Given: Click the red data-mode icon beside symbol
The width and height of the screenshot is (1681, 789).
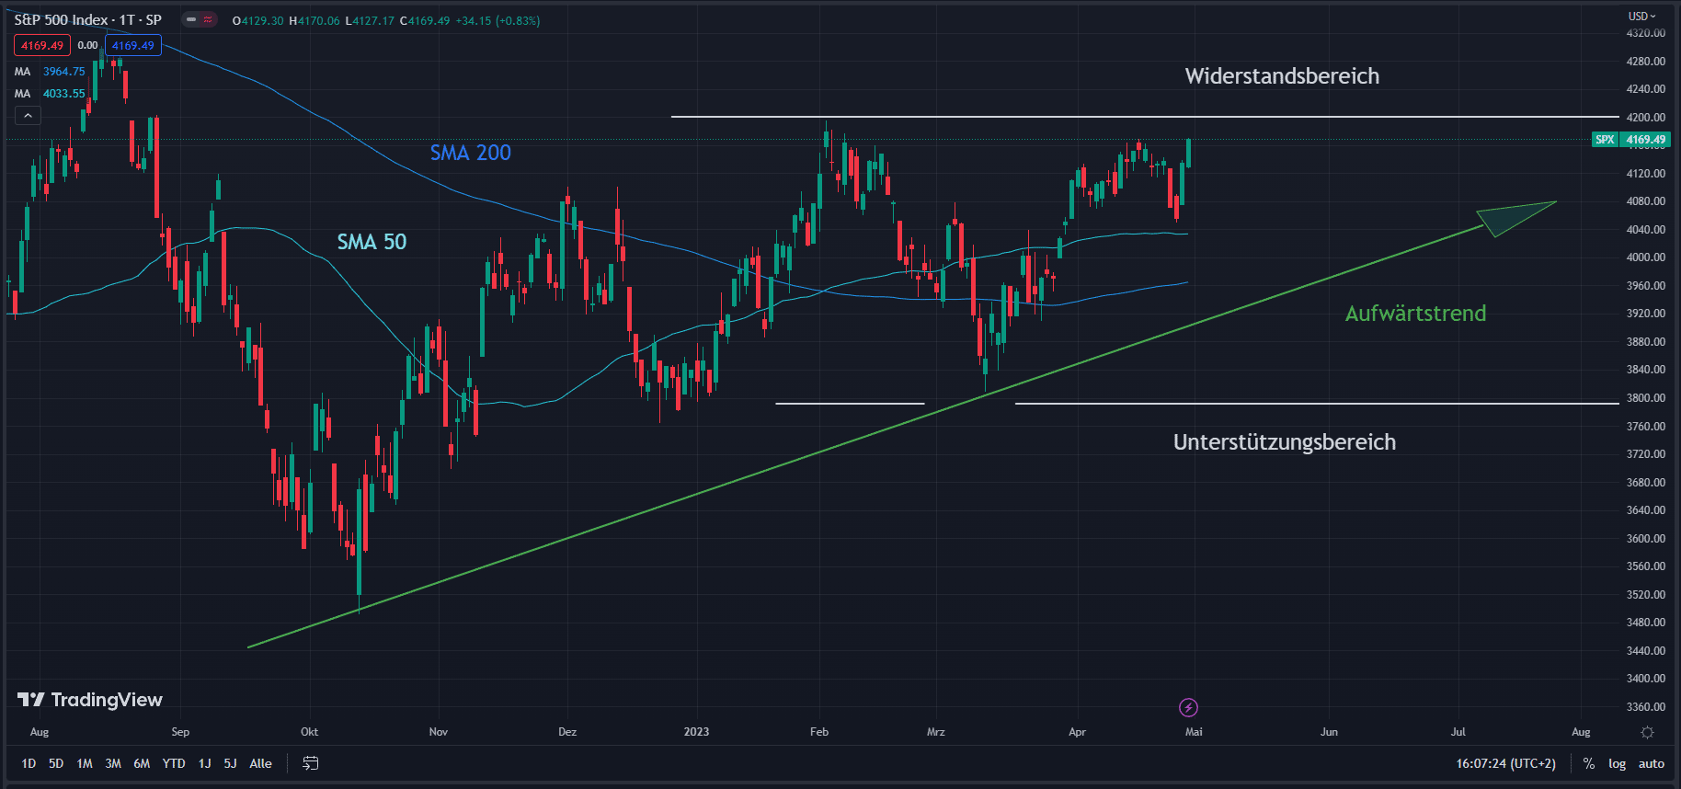Looking at the screenshot, I should [x=208, y=19].
